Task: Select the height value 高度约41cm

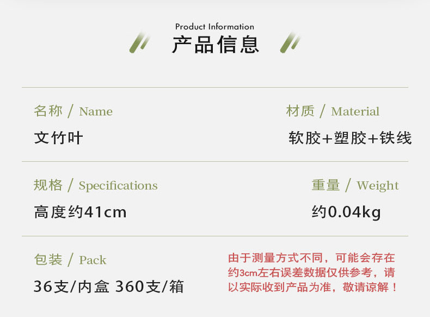Action: (80, 212)
